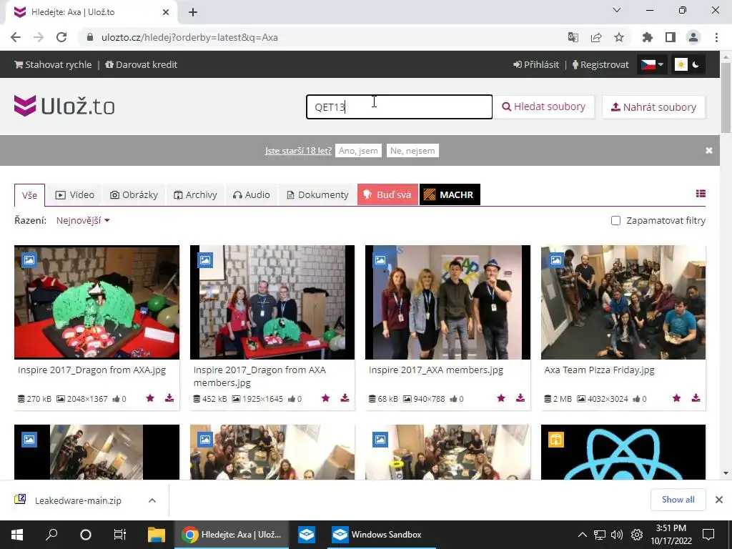Toggle the list view icon

click(x=701, y=194)
